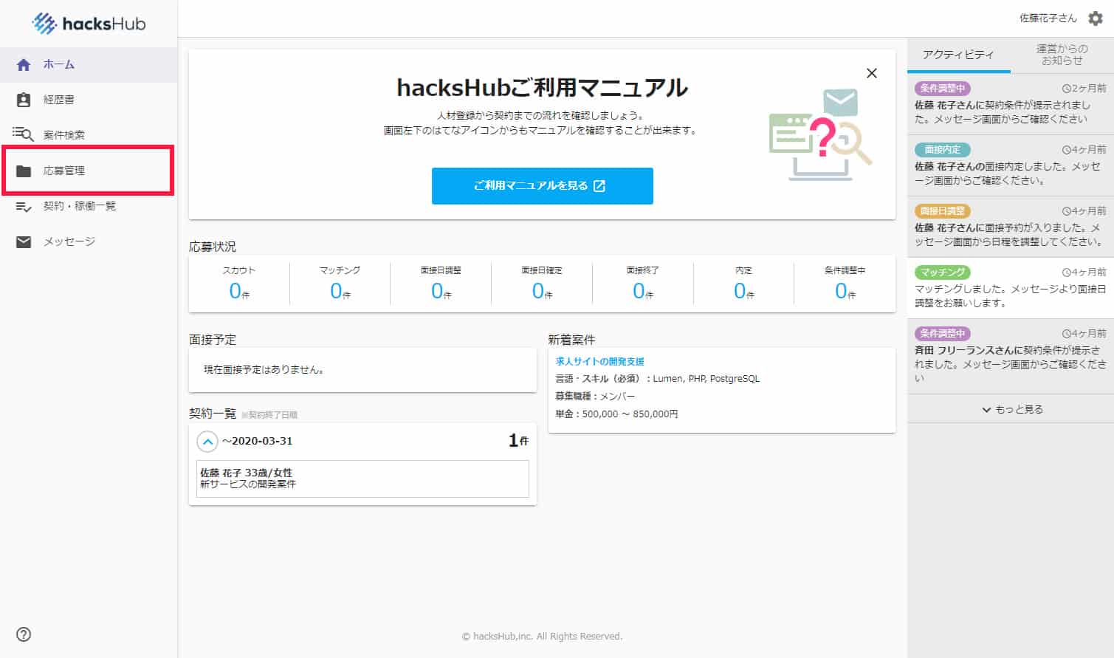Screen dimensions: 1114x658
Task: Click the 案件検索 search-list icon
Action: coord(24,134)
